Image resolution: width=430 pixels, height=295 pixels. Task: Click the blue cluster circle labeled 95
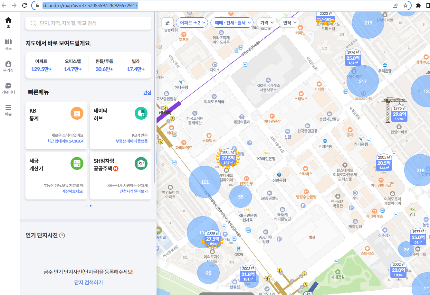click(208, 273)
